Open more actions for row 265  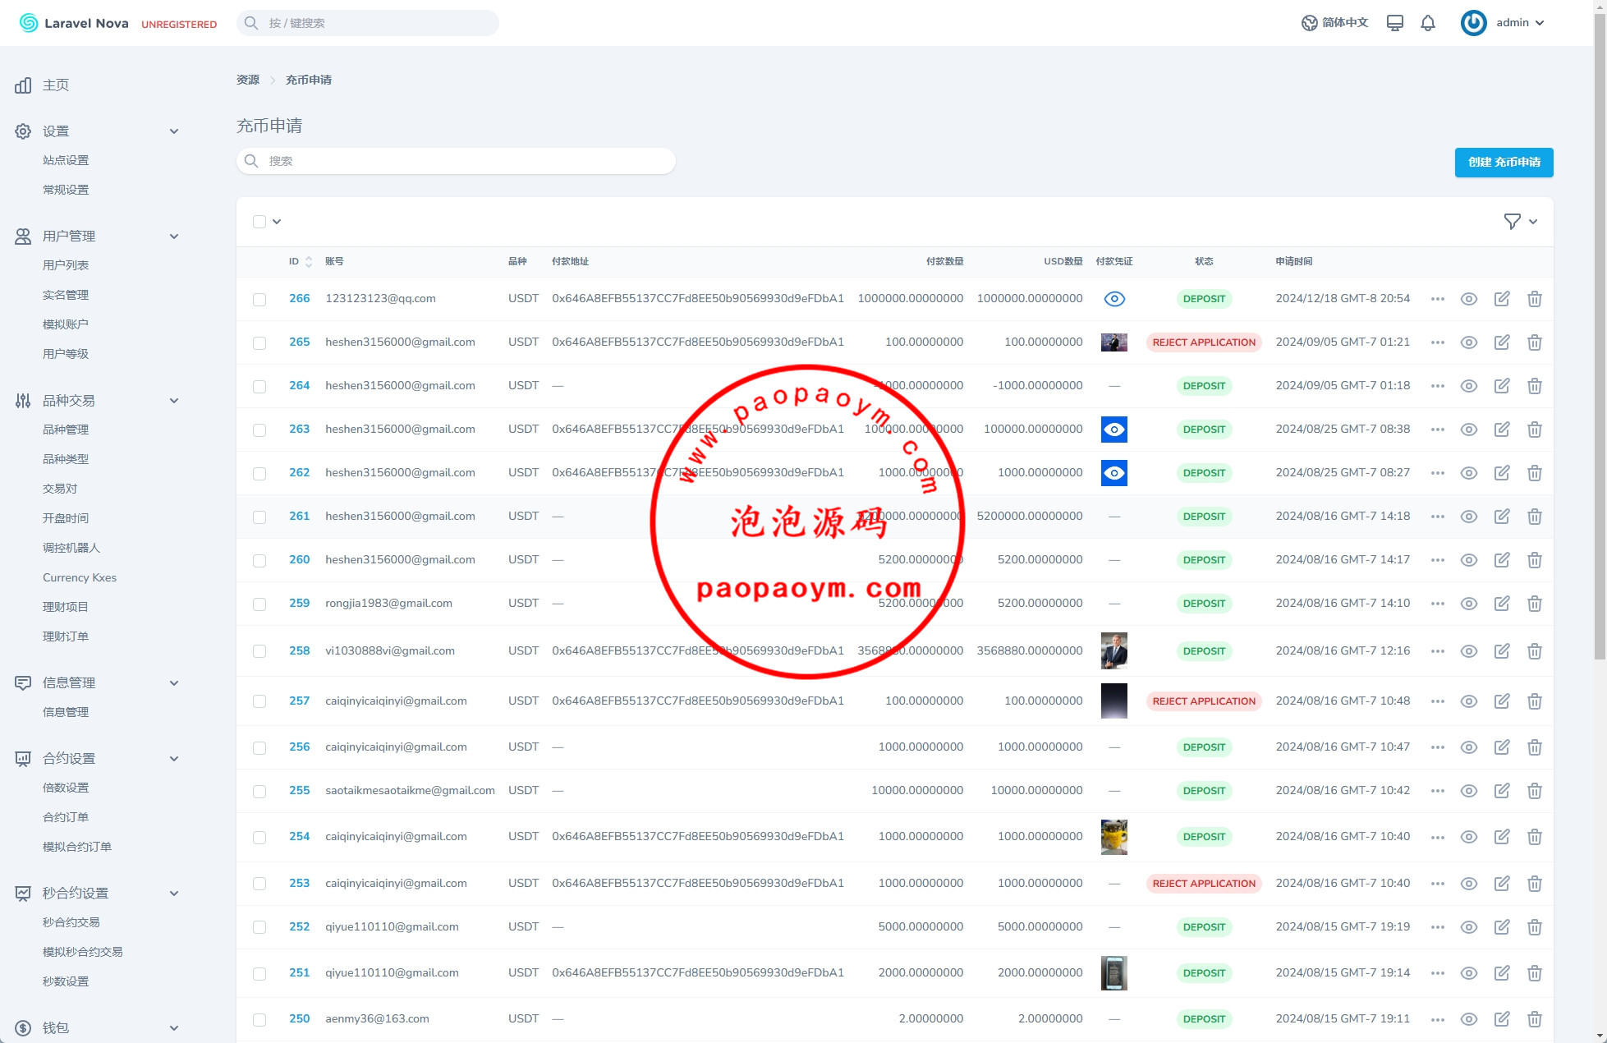tap(1437, 342)
